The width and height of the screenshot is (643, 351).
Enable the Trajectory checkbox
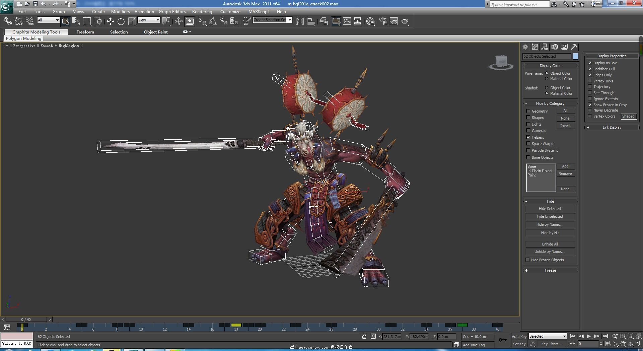[590, 87]
